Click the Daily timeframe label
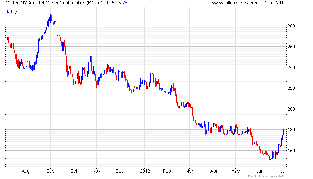The width and height of the screenshot is (313, 179). click(12, 12)
